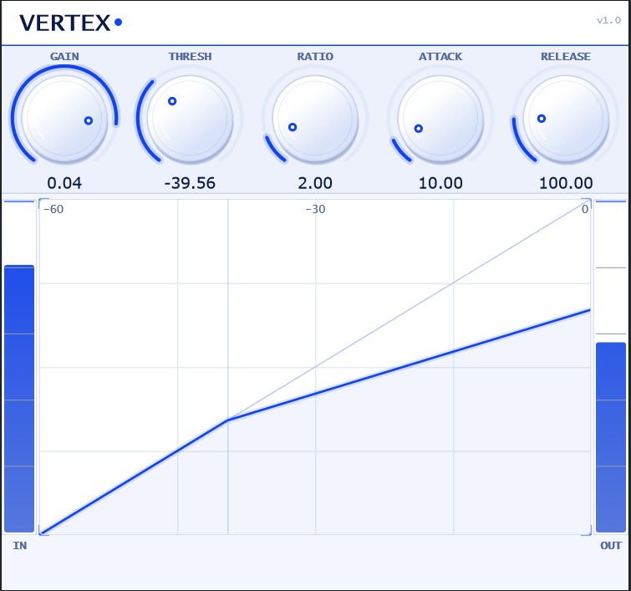Image resolution: width=631 pixels, height=591 pixels.
Task: Click the compression curve knee point
Action: click(228, 420)
